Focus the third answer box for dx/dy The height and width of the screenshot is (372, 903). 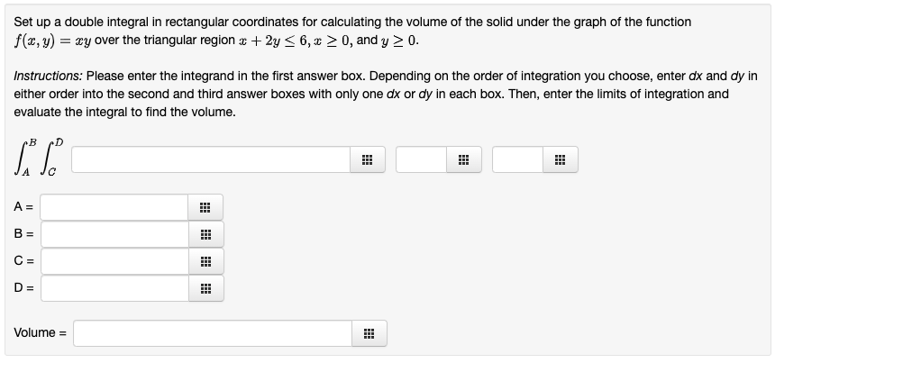517,159
